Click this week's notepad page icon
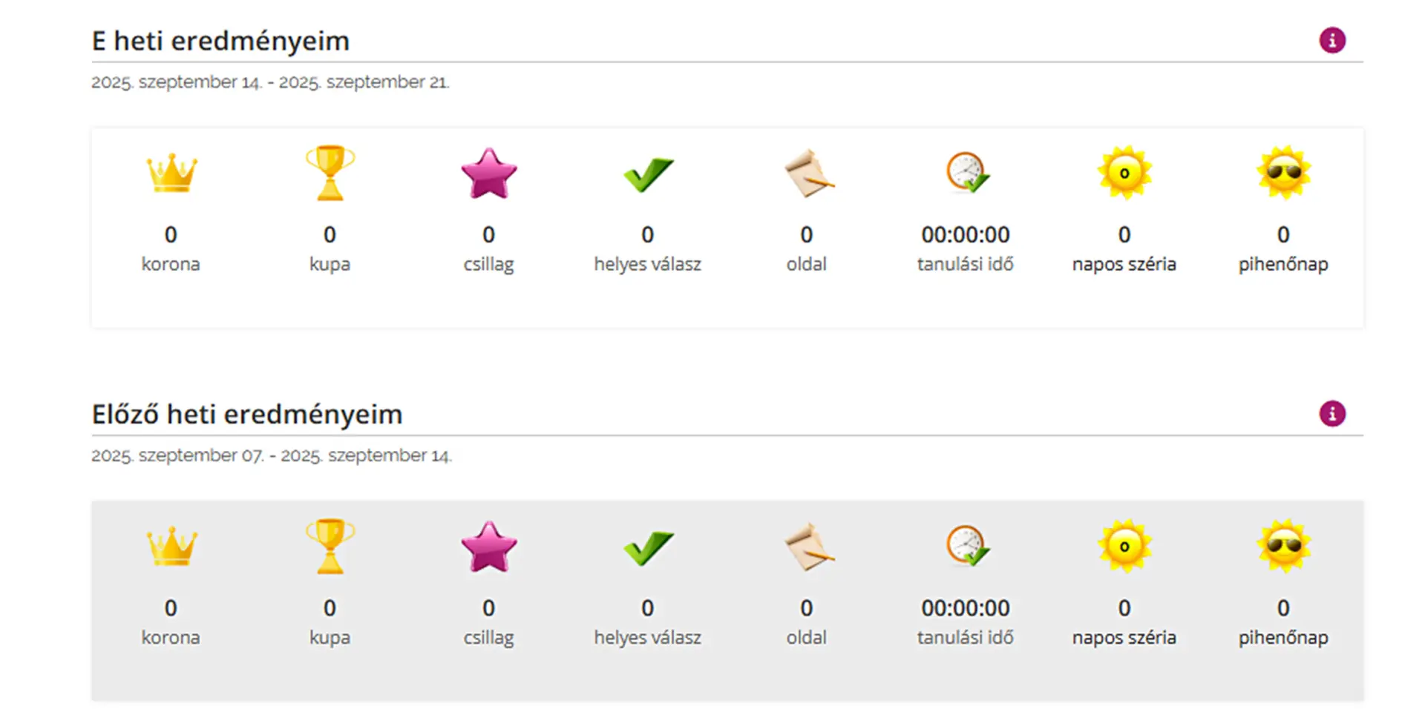Viewport: 1425px width, 712px height. click(x=808, y=174)
